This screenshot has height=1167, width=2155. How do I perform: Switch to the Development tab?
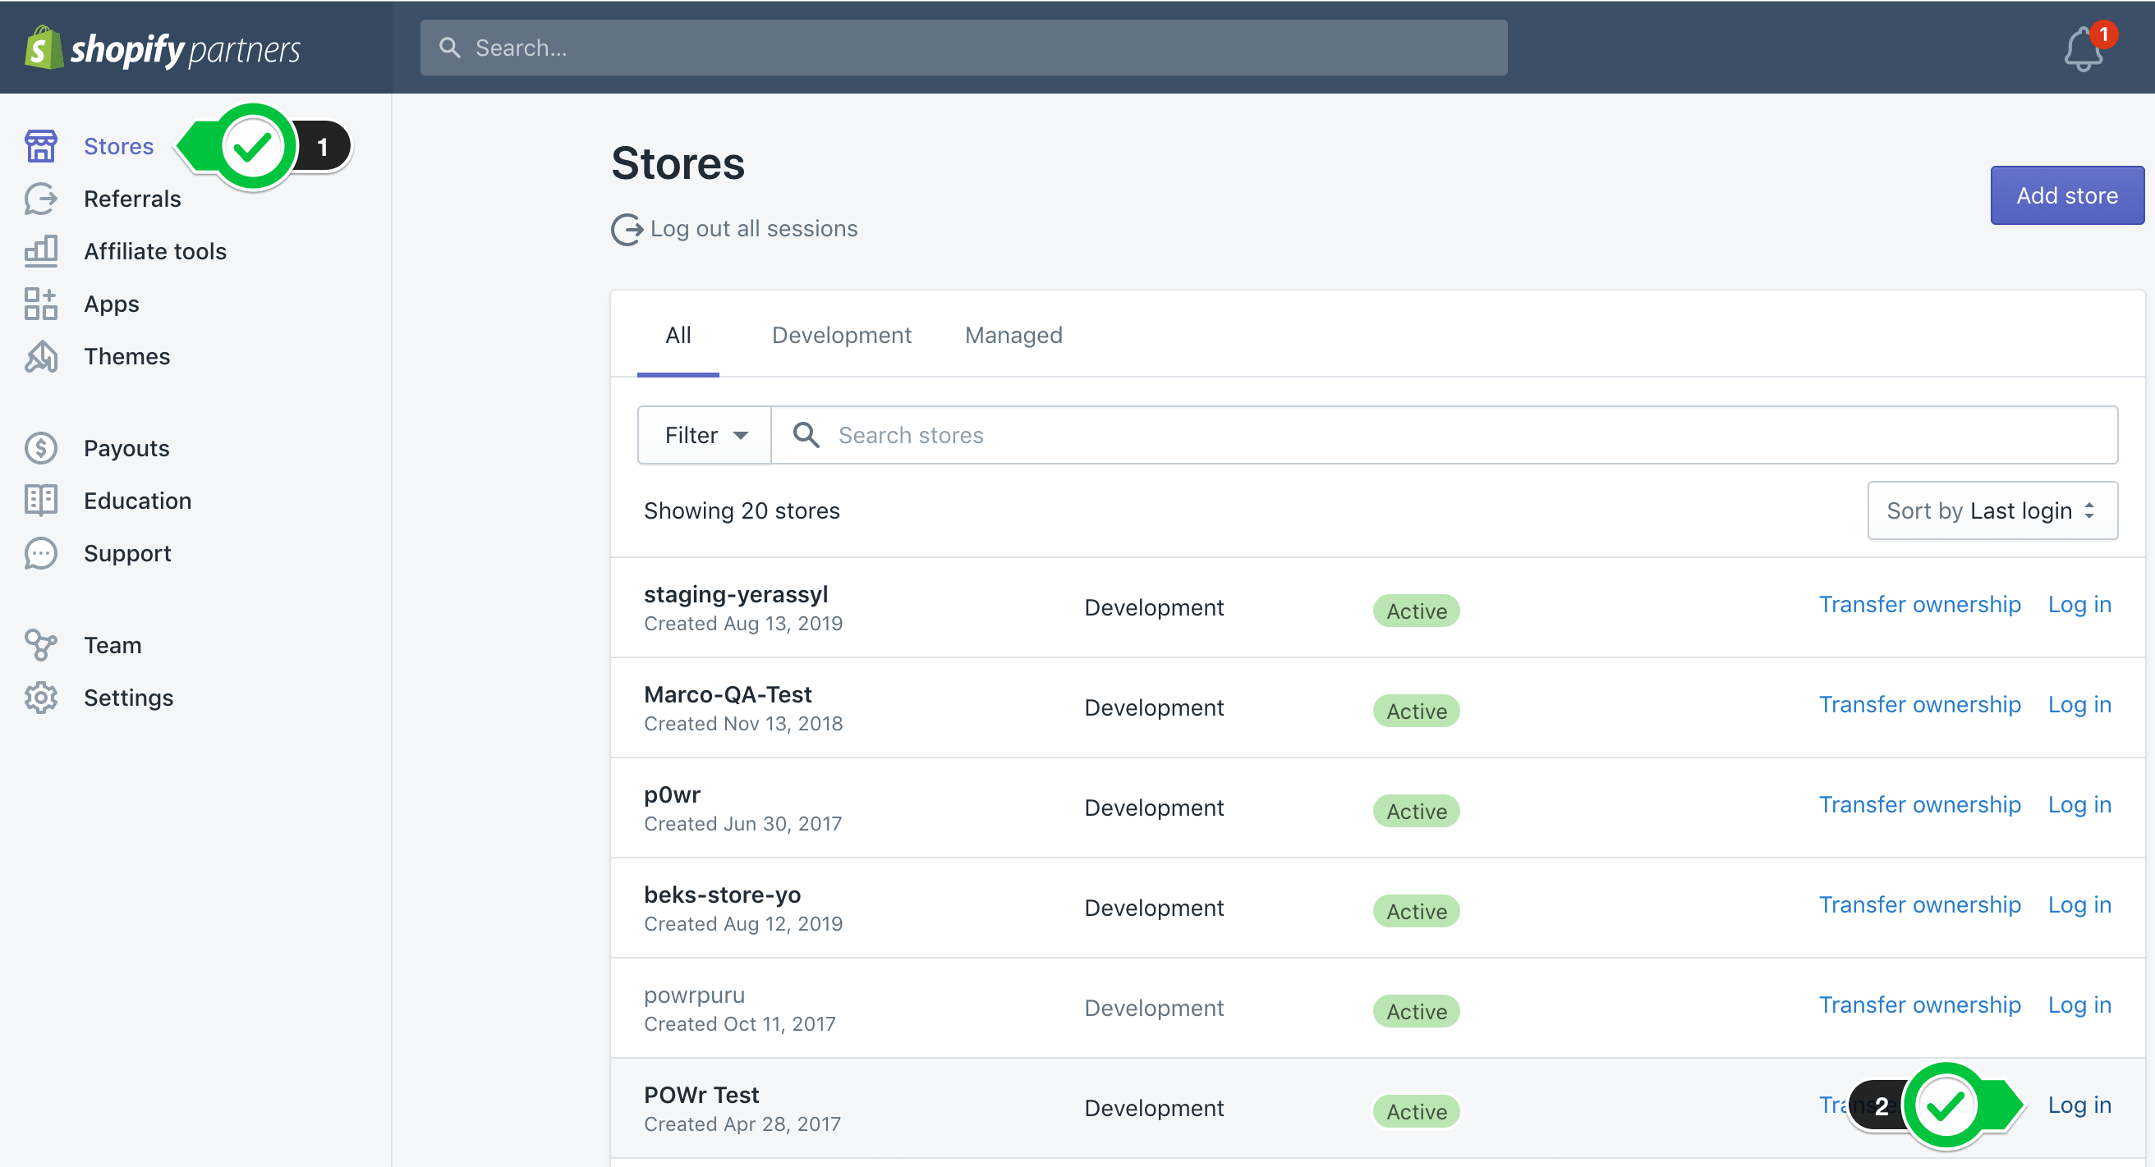pyautogui.click(x=842, y=335)
